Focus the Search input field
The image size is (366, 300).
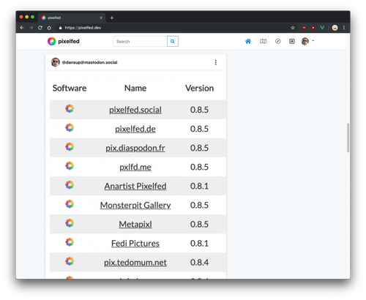(x=140, y=41)
